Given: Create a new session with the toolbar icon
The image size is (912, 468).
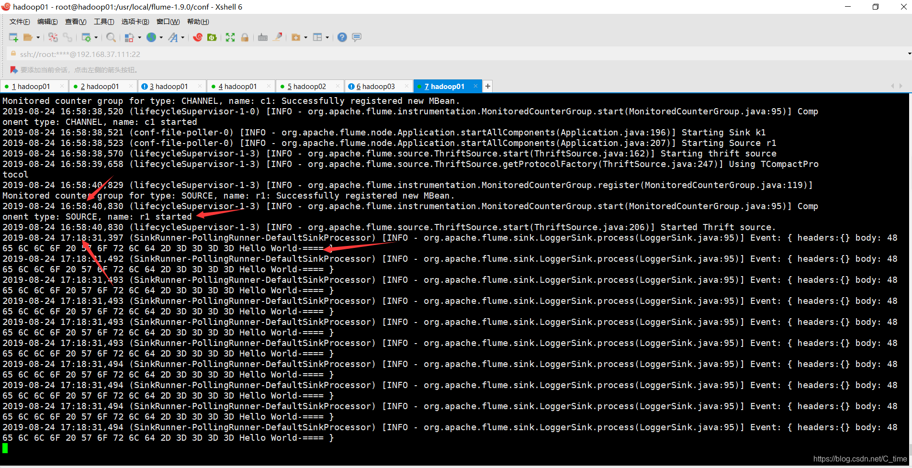Looking at the screenshot, I should tap(13, 37).
